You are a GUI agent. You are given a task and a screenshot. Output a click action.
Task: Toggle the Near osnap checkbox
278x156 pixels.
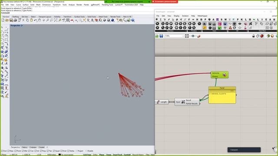(x=9, y=151)
